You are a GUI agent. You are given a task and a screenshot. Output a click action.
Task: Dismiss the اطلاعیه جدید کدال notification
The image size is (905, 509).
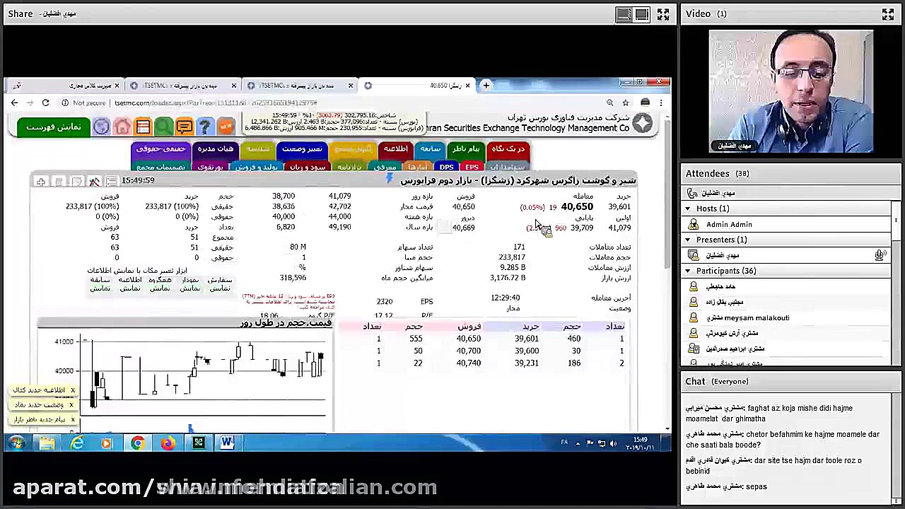pos(72,390)
